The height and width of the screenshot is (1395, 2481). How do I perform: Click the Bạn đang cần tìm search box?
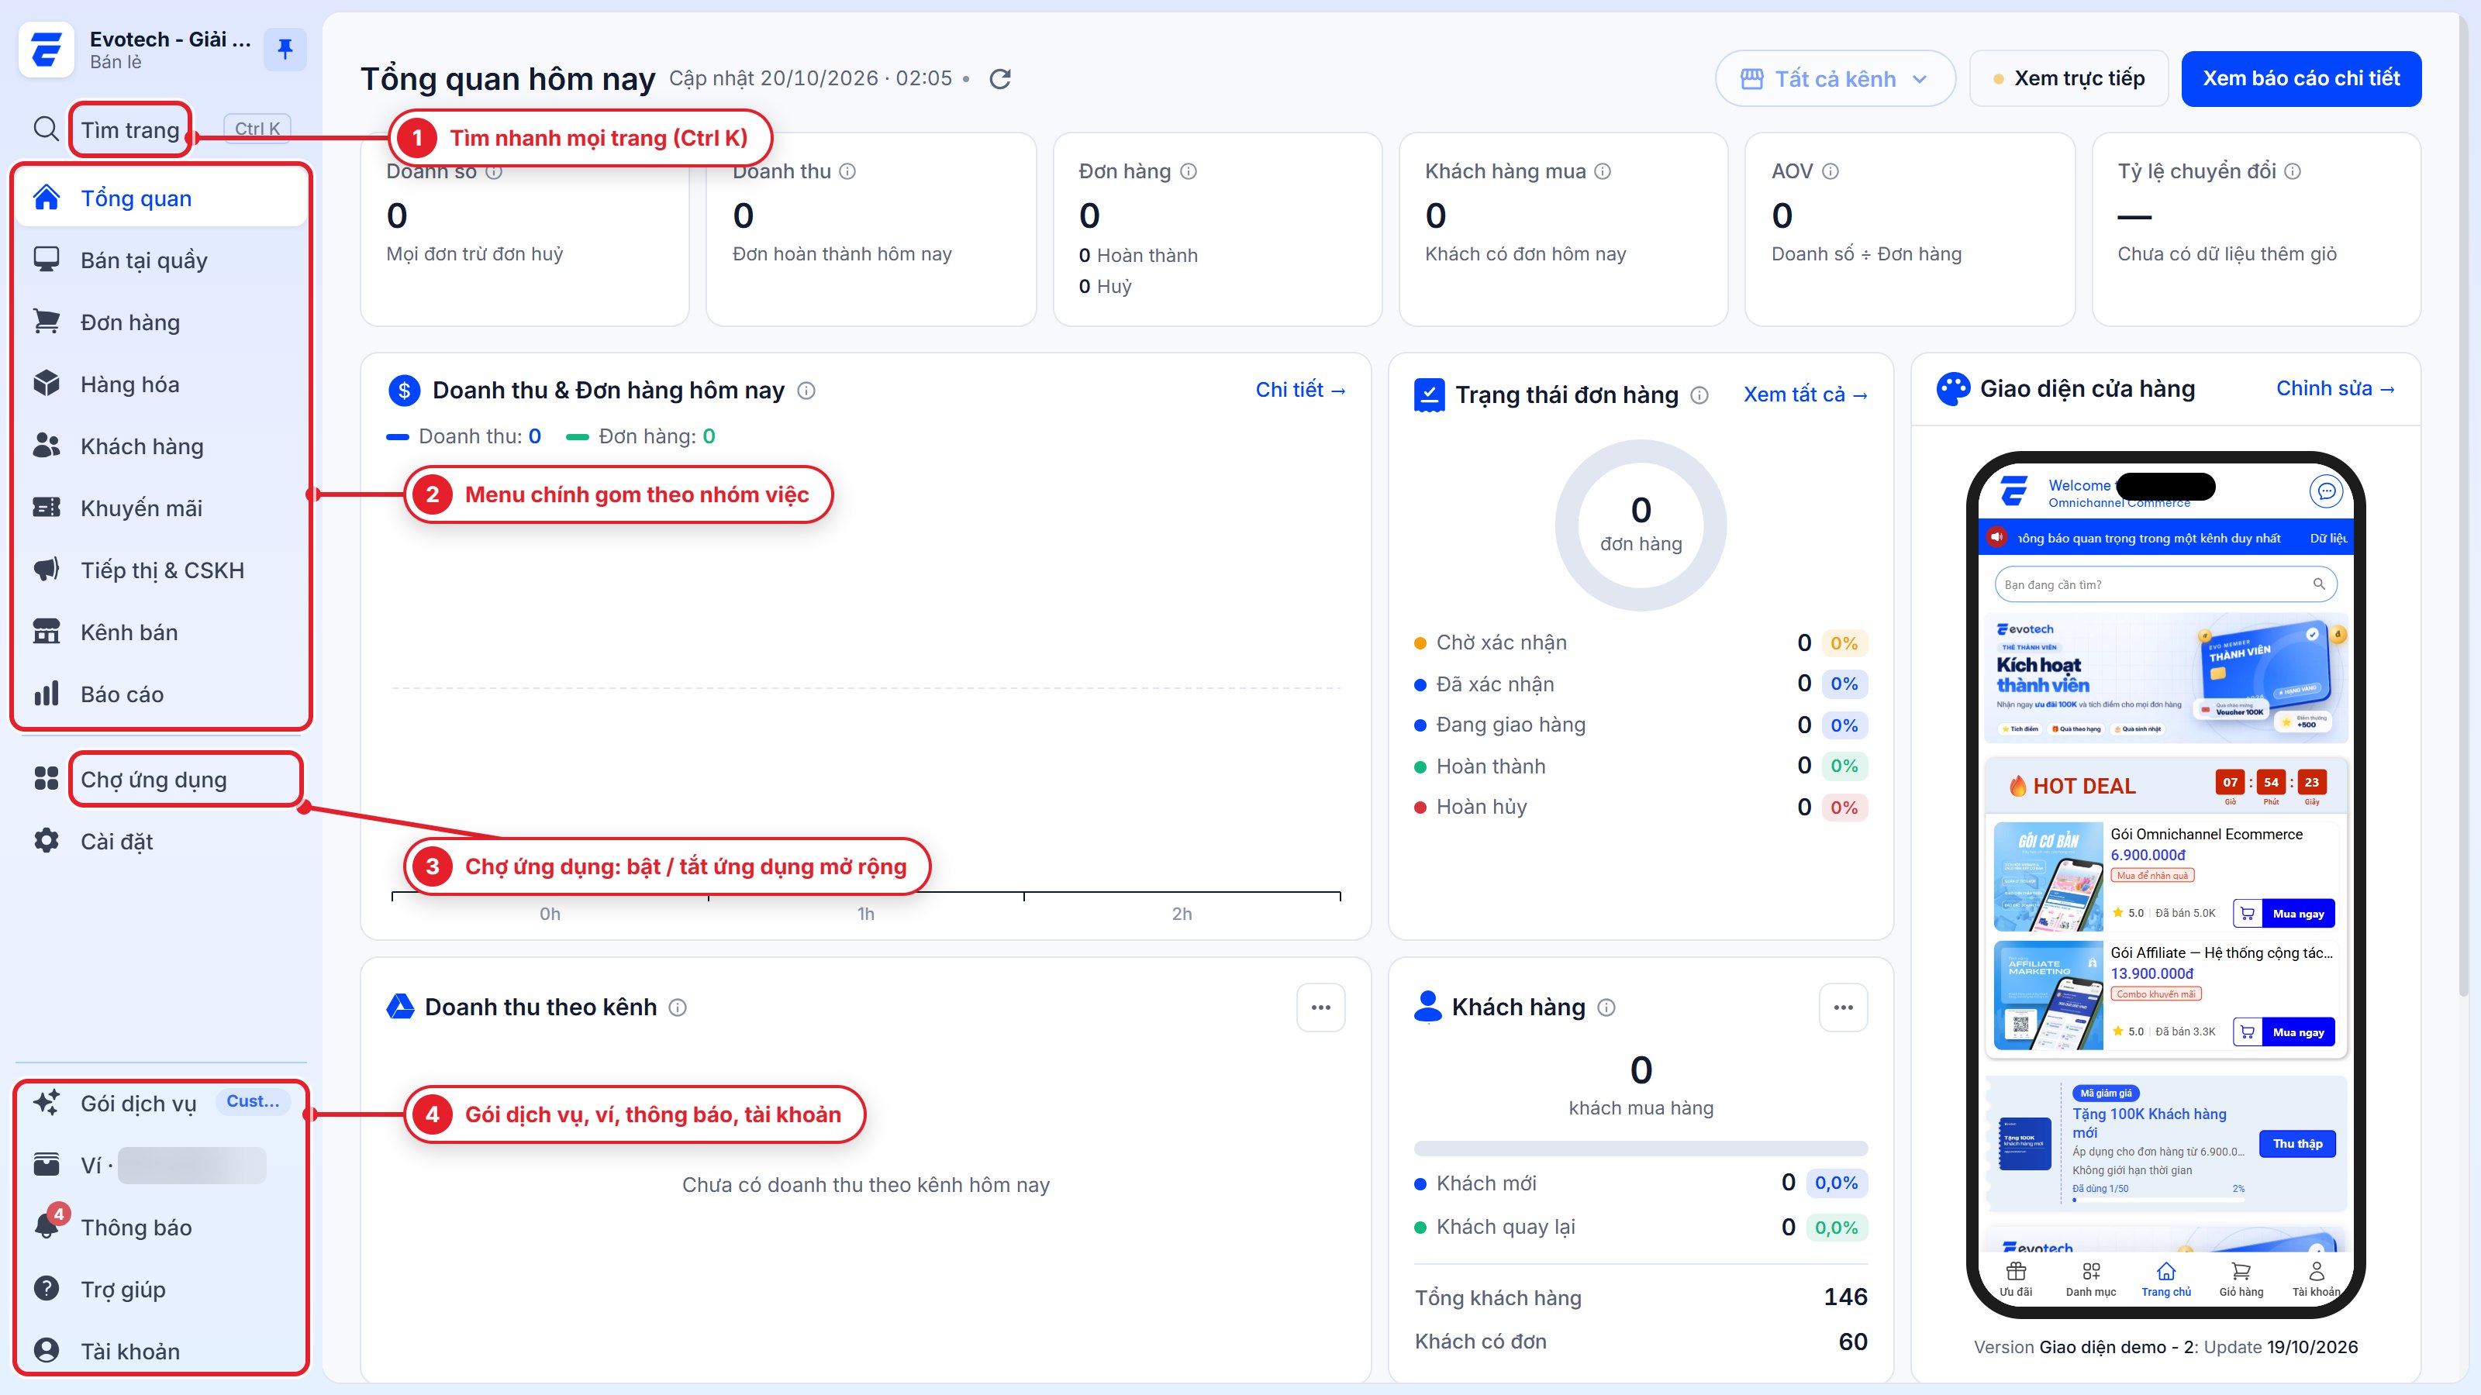2165,584
